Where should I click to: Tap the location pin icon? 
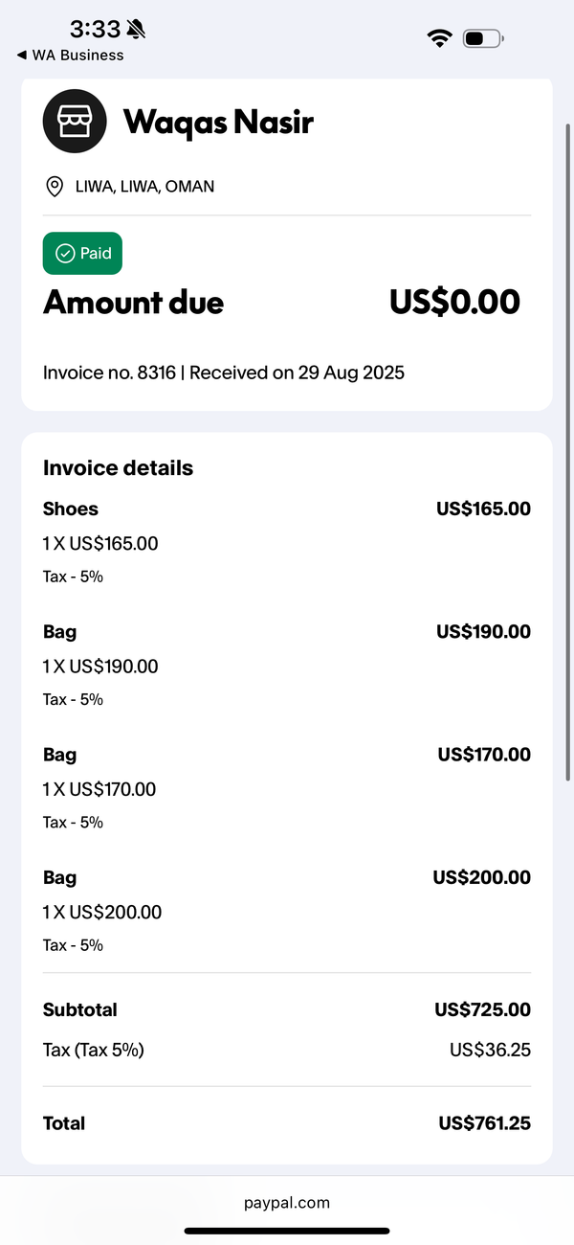click(x=55, y=187)
